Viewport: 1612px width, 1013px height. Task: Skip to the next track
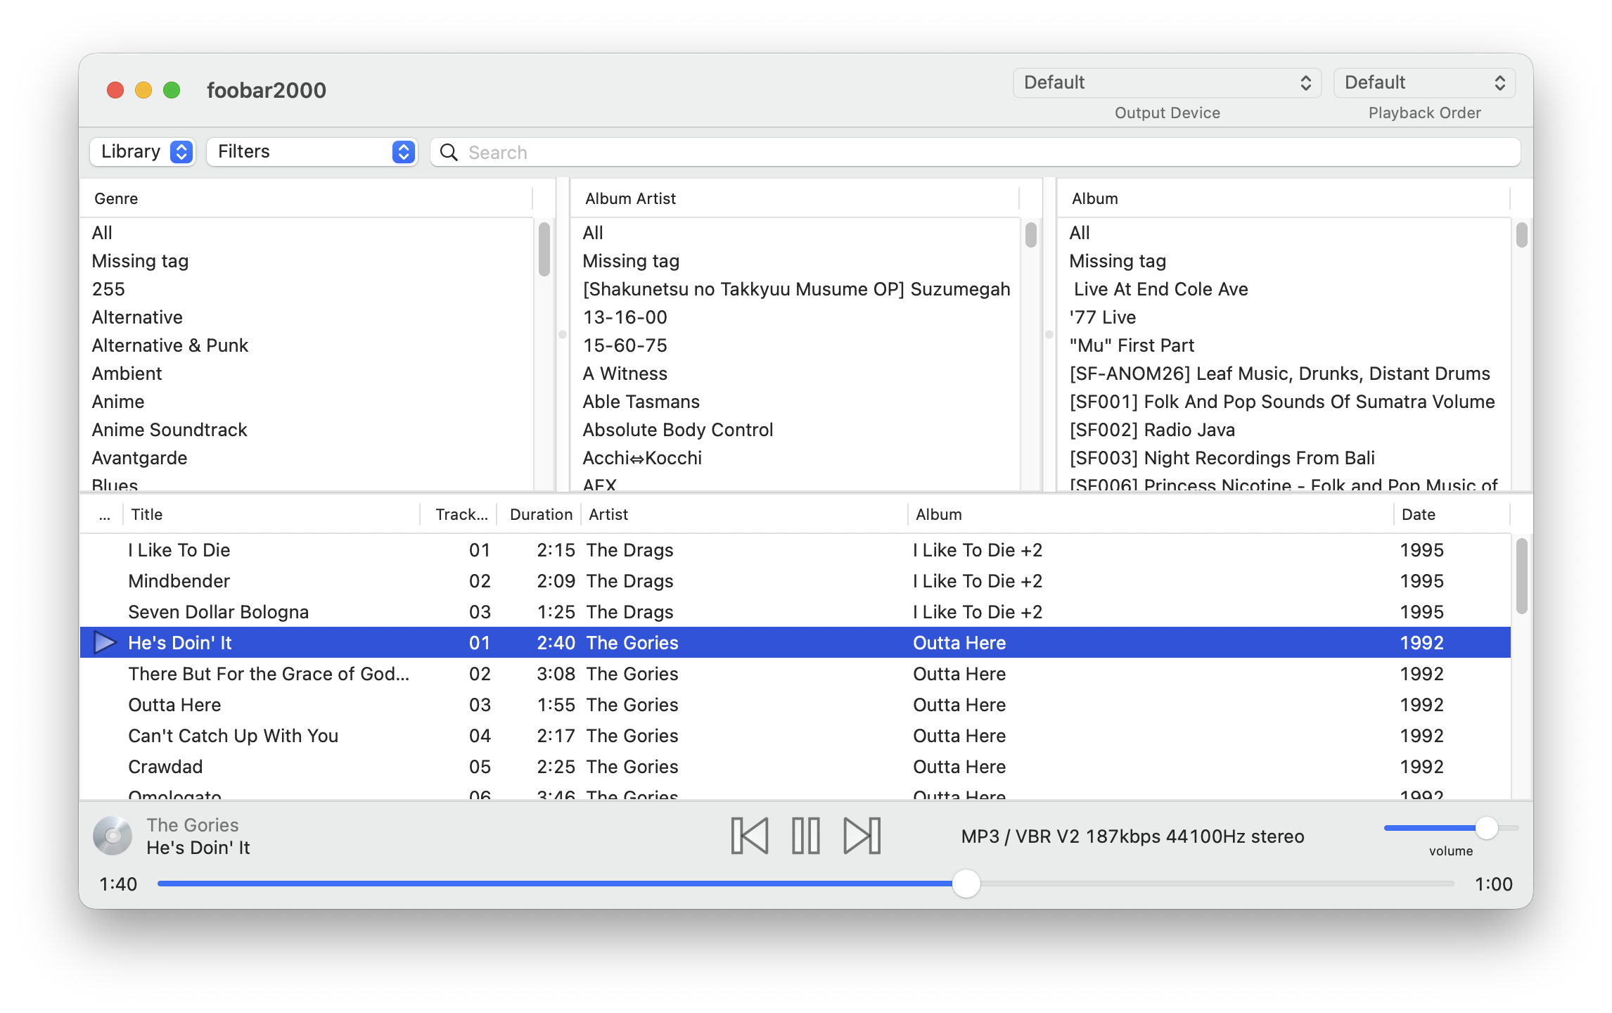coord(862,836)
